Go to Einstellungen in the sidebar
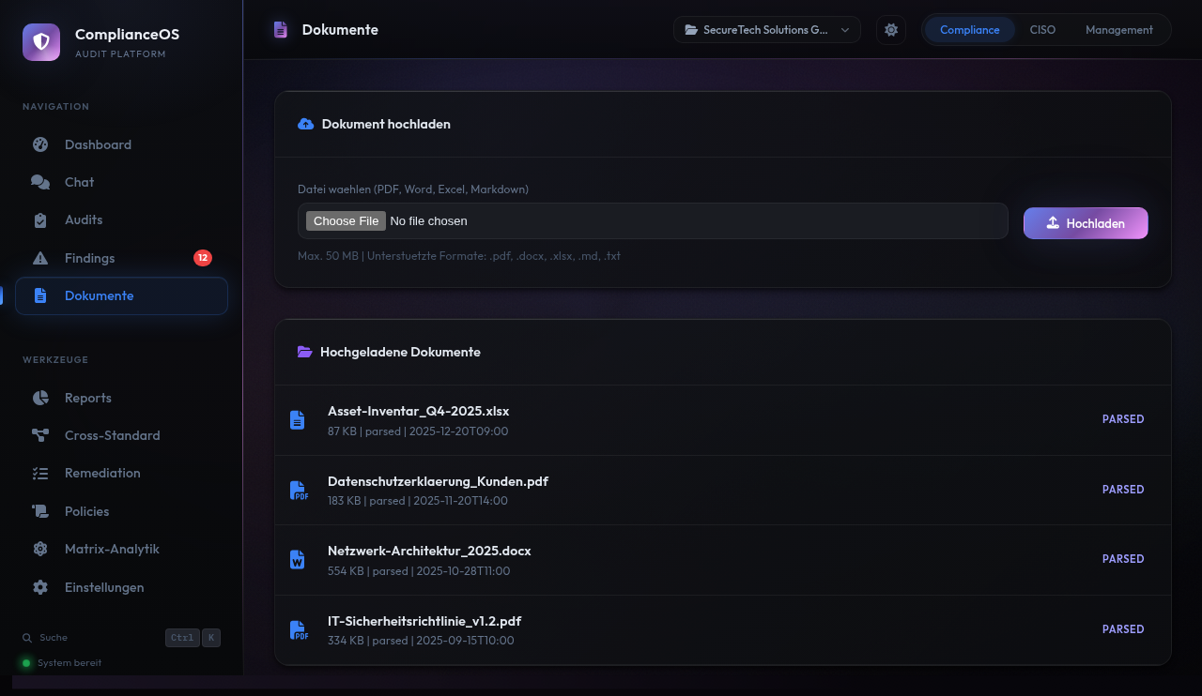The image size is (1202, 696). tap(104, 587)
